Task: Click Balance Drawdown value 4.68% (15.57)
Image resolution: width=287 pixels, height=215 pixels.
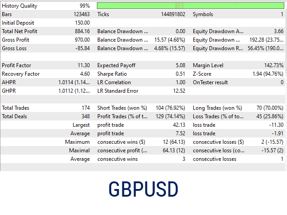Action: click(170, 48)
